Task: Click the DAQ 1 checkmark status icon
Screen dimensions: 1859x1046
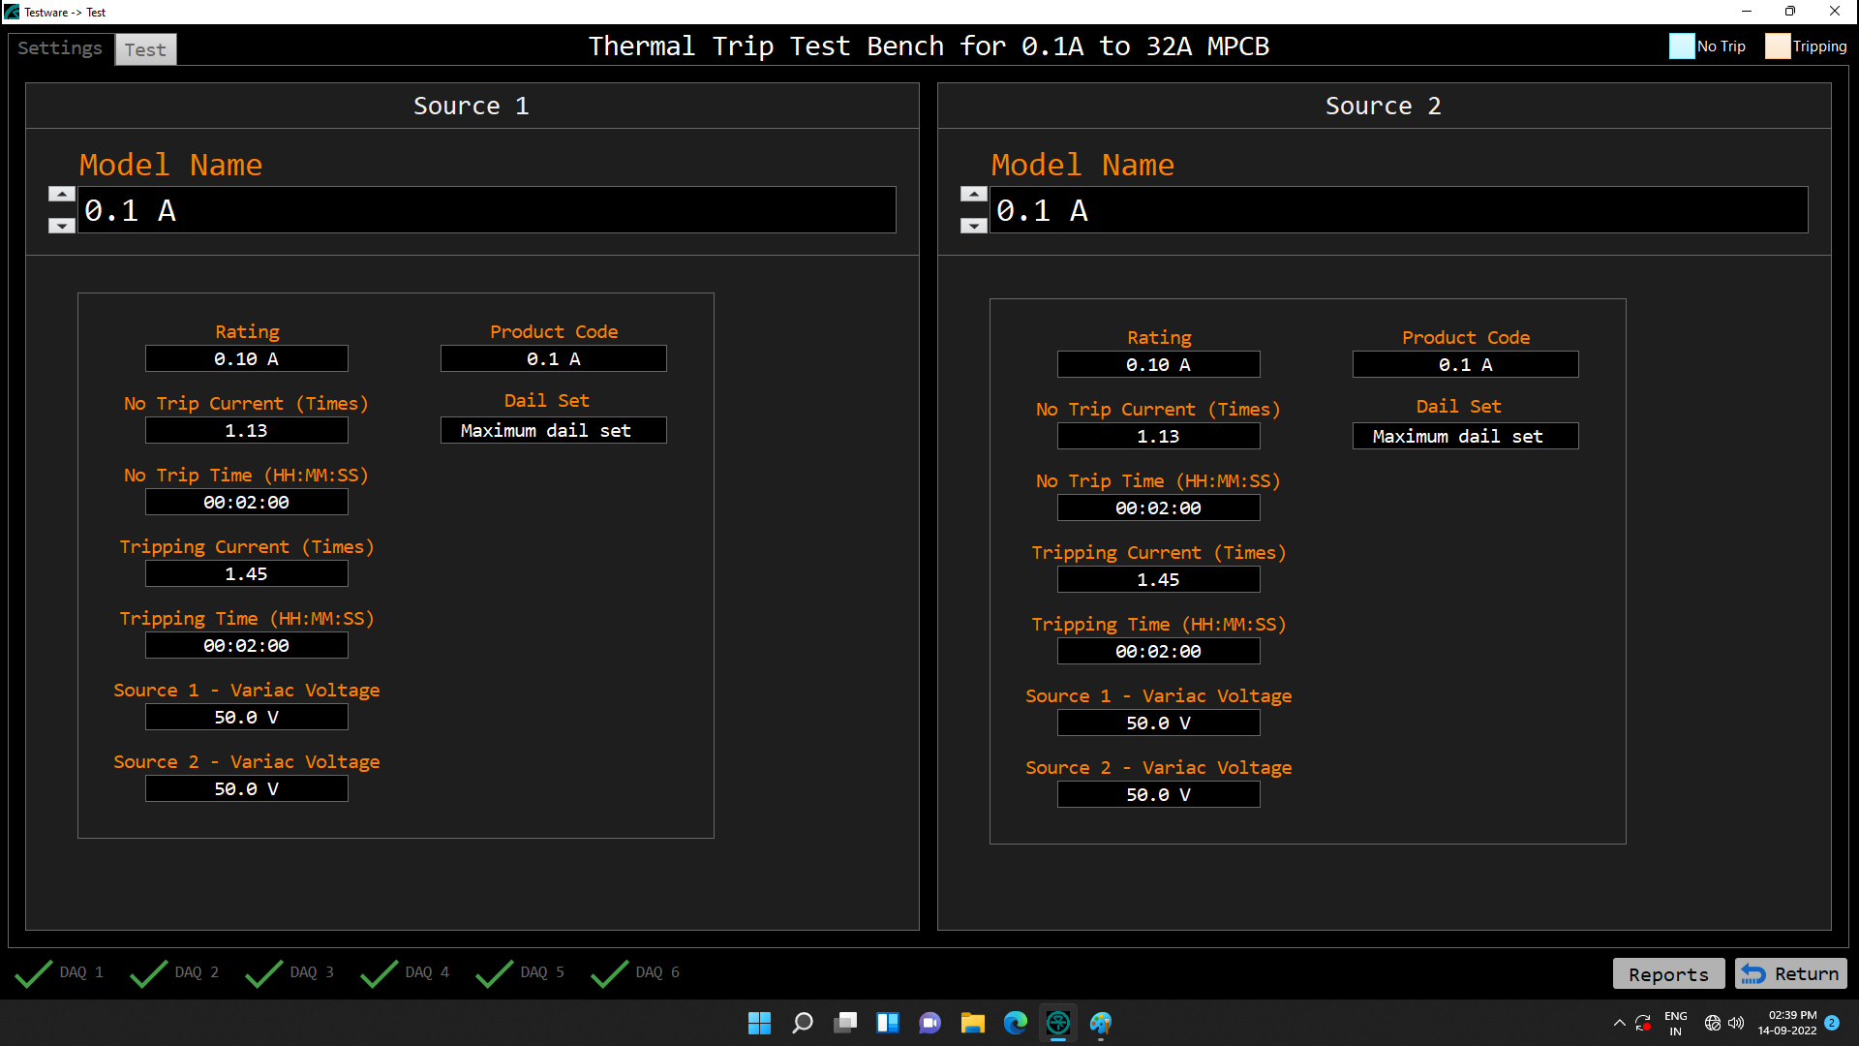Action: [34, 973]
